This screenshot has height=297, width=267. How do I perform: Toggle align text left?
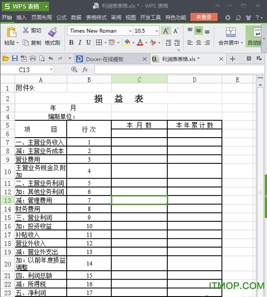[190, 43]
